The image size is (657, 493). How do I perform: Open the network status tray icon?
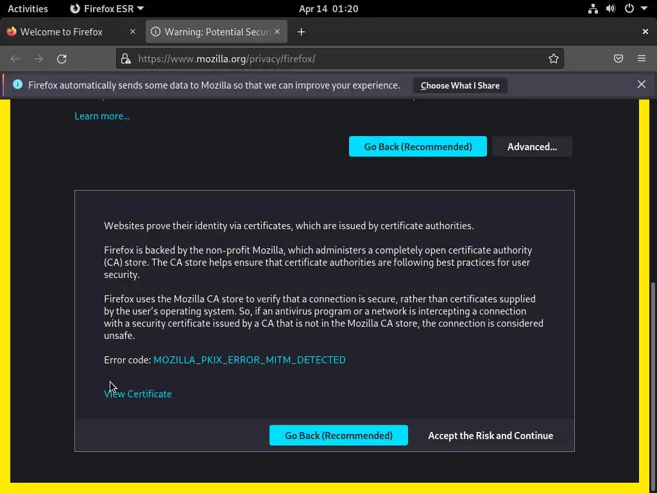point(593,8)
